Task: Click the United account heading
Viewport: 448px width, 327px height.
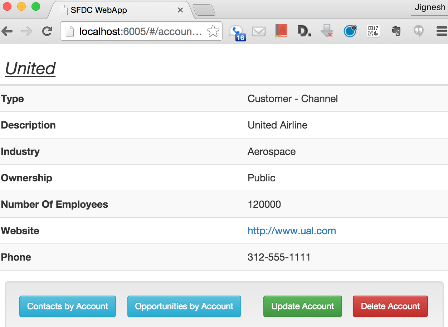Action: pyautogui.click(x=30, y=68)
